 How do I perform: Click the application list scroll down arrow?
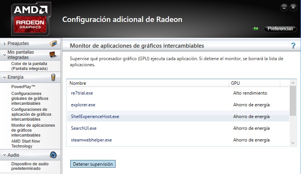click(293, 143)
